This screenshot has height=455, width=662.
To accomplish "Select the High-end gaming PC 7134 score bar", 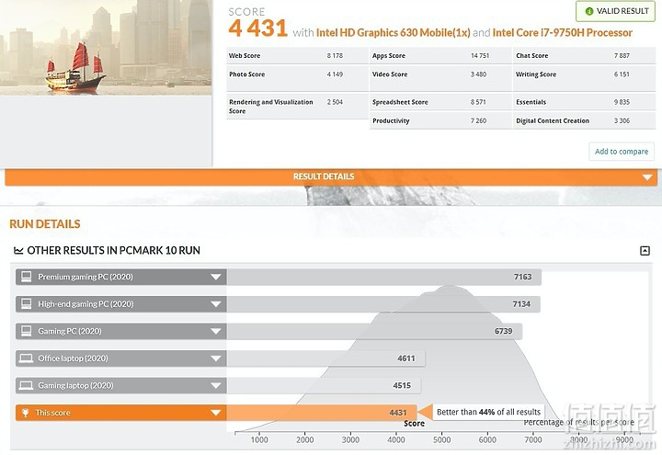I will click(383, 304).
